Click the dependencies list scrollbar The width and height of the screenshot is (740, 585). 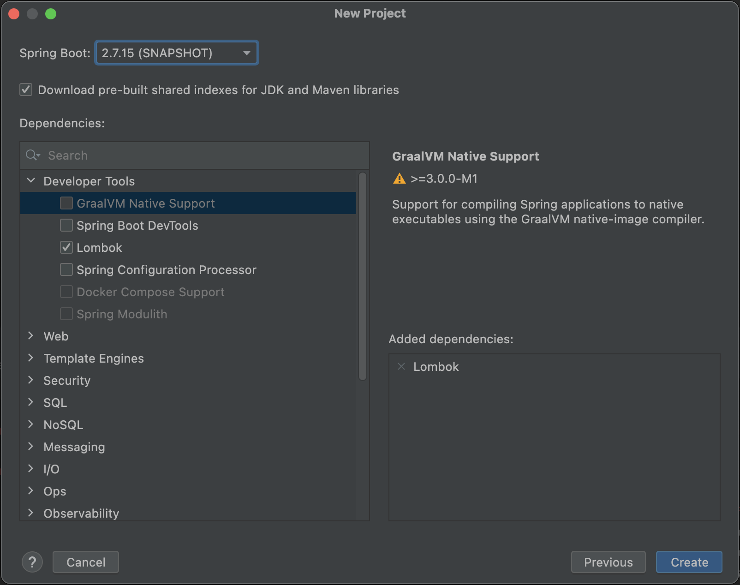[x=363, y=276]
